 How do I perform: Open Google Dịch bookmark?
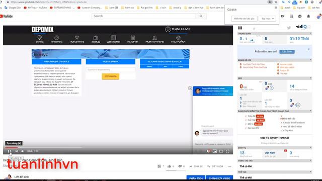pos(13,8)
